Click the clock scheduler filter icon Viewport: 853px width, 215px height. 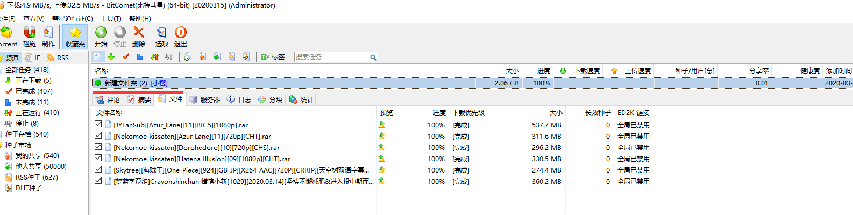point(187,57)
